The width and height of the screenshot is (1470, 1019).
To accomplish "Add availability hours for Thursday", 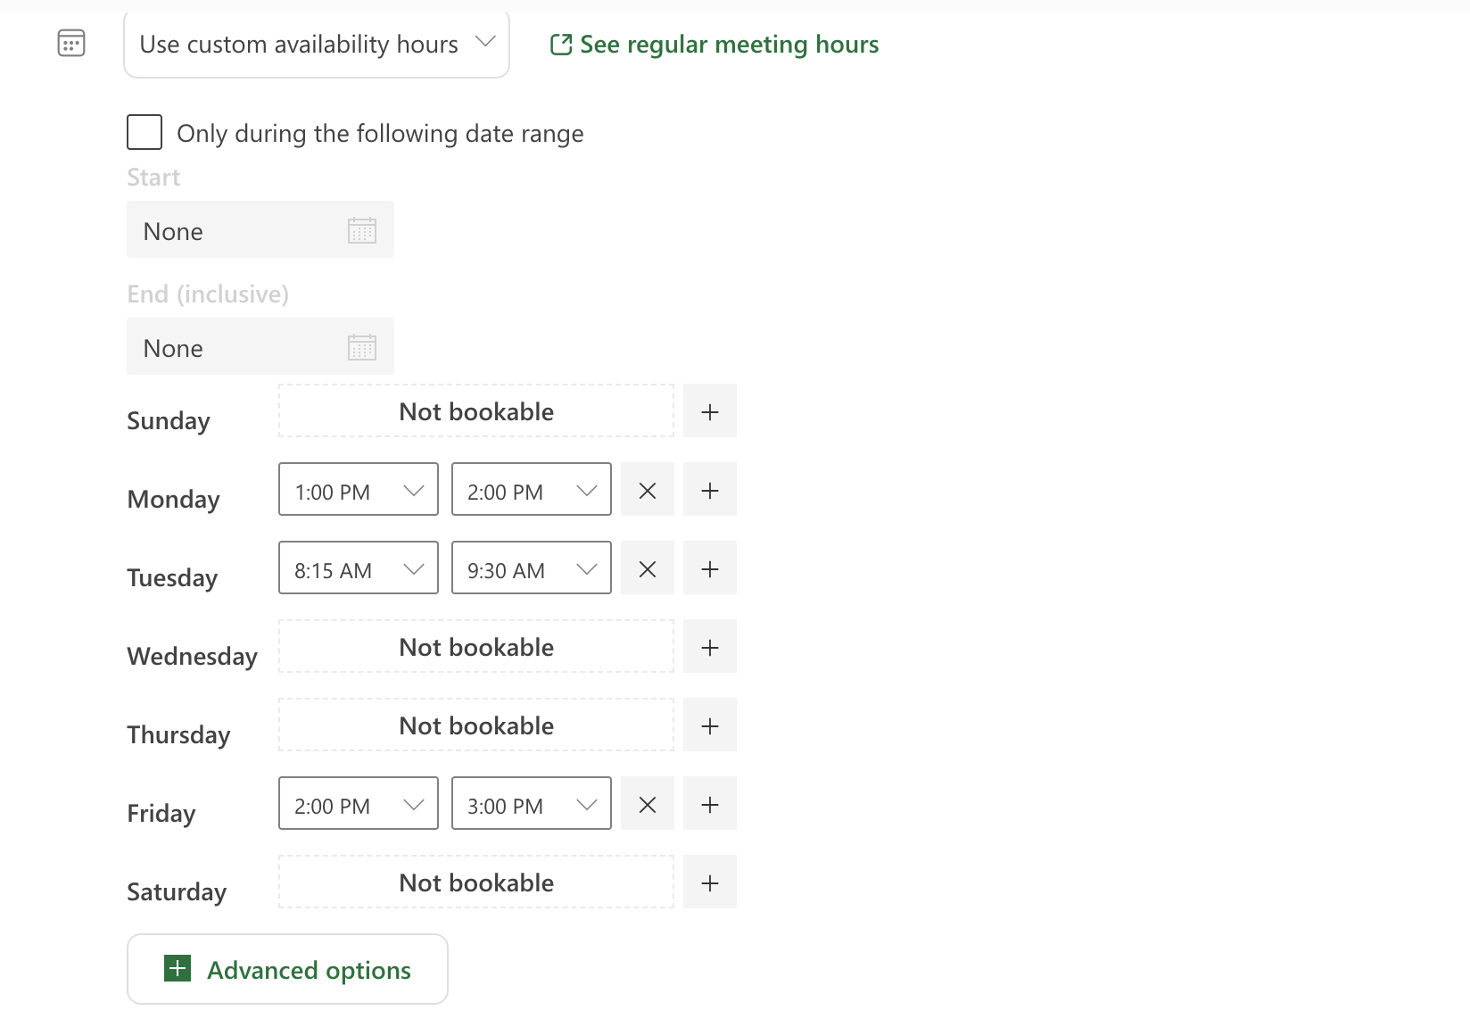I will (710, 725).
